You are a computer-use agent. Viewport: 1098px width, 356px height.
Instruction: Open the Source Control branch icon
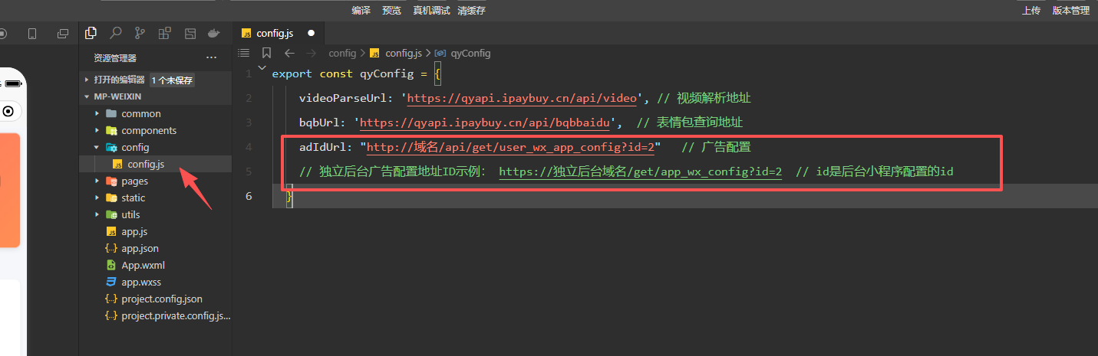click(x=140, y=33)
